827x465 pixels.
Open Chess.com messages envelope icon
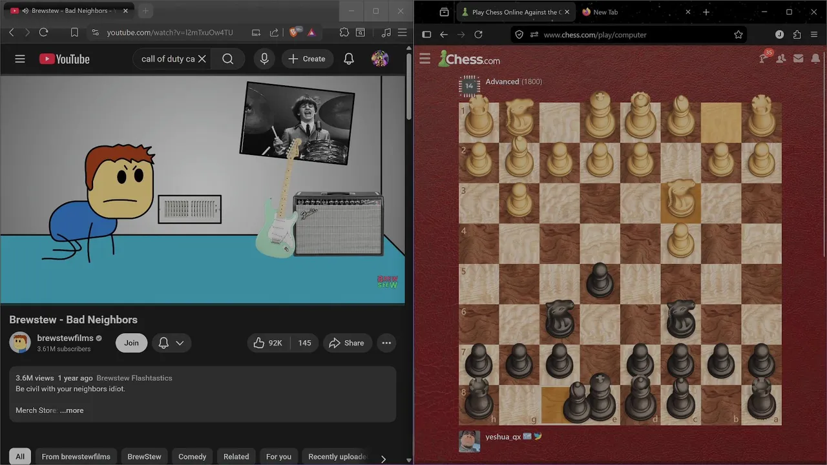(799, 59)
